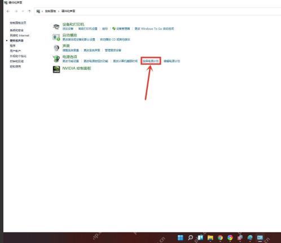Image resolution: width=281 pixels, height=243 pixels.
Task: Open the 自动播放 AutoPlay icon
Action: click(56, 37)
